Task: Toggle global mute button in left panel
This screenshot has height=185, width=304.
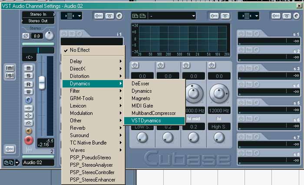Action: click(x=10, y=68)
